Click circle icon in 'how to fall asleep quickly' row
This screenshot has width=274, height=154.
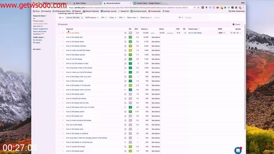[125, 55]
